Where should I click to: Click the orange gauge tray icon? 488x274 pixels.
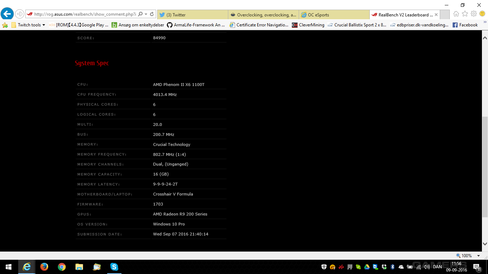click(333, 267)
